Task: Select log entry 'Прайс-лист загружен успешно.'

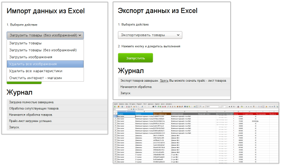Action: (x=57, y=121)
